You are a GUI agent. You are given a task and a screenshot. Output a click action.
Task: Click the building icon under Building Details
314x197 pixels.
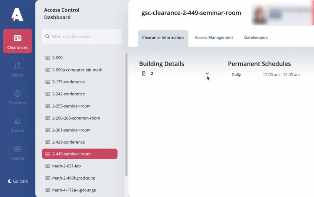coord(144,74)
